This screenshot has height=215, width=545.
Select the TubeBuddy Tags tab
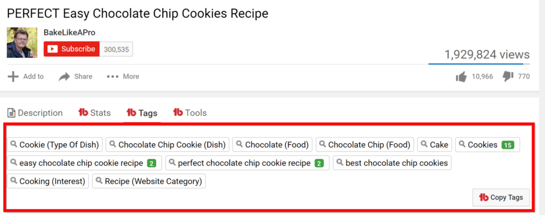click(142, 113)
